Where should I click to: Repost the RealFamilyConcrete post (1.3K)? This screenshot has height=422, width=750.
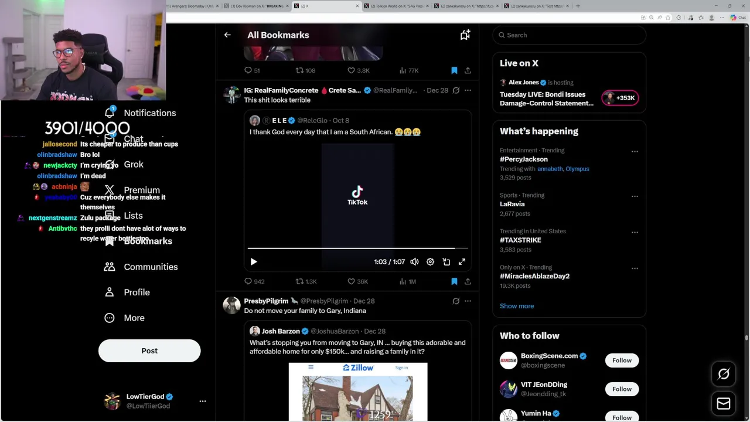coord(306,281)
